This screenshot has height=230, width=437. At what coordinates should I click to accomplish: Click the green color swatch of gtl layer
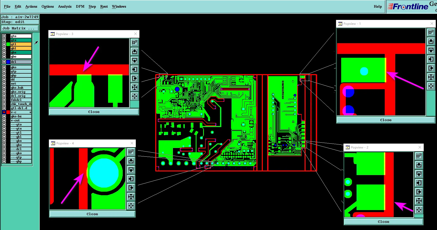(8, 44)
